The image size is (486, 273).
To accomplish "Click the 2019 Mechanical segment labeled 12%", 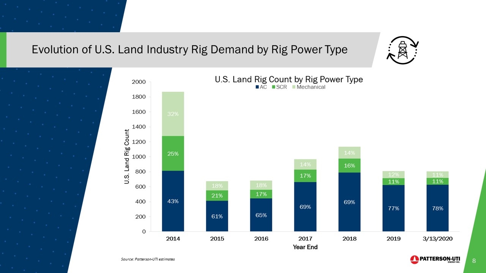I will tap(393, 174).
